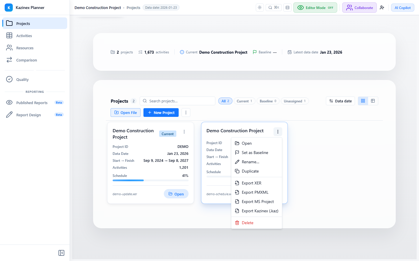
Task: Open the demo-update.xer project card
Action: click(176, 194)
